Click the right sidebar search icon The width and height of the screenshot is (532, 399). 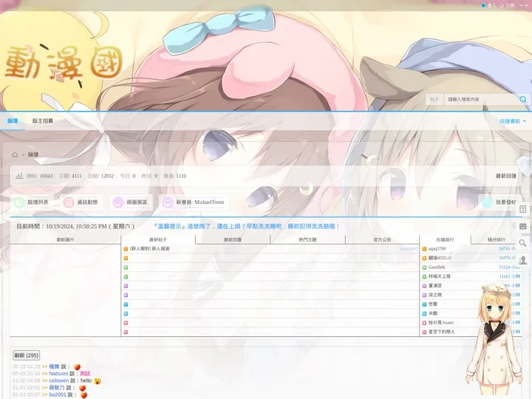click(x=523, y=243)
